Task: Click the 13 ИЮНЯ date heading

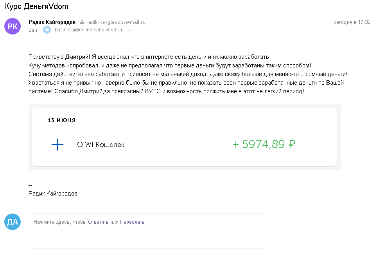Action: 61,120
